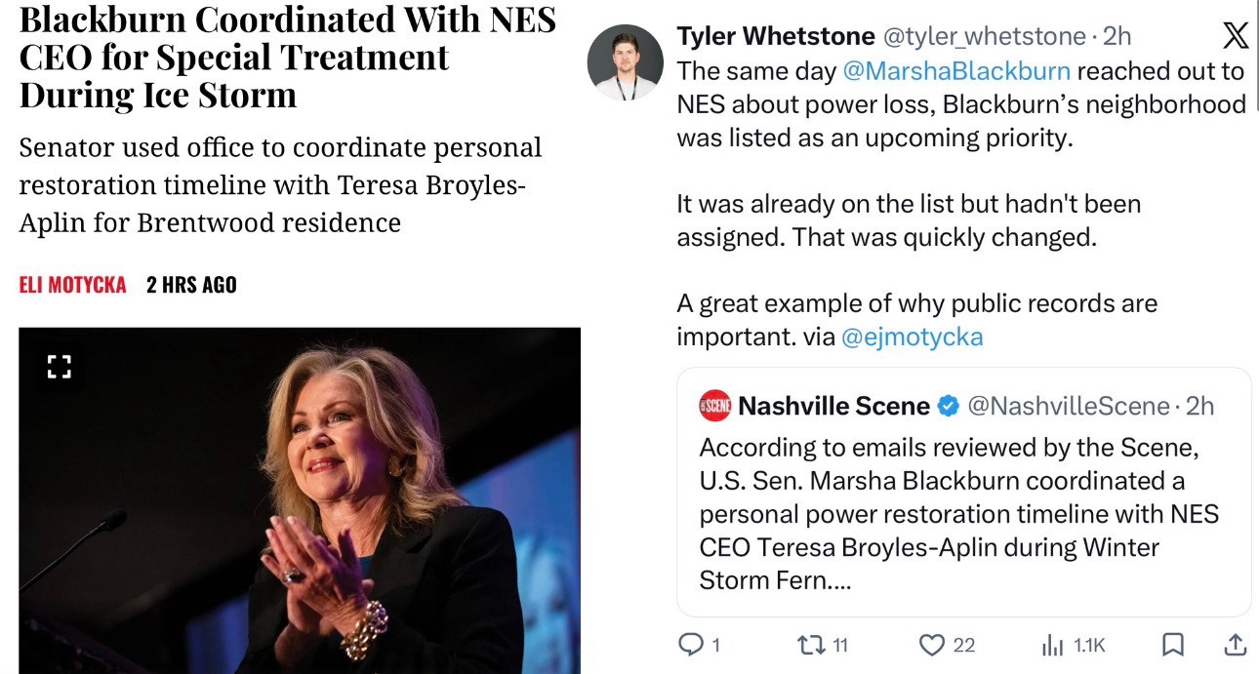1259x674 pixels.
Task: View tweet analytics bar chart icon
Action: point(1051,645)
